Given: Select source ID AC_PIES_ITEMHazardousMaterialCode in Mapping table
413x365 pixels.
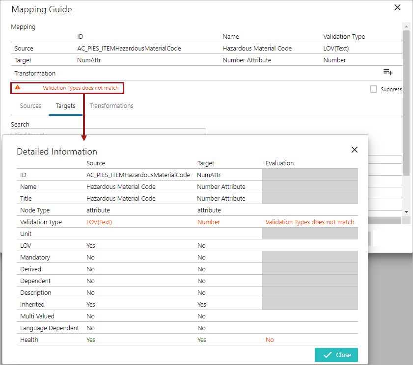Looking at the screenshot, I should (x=129, y=48).
